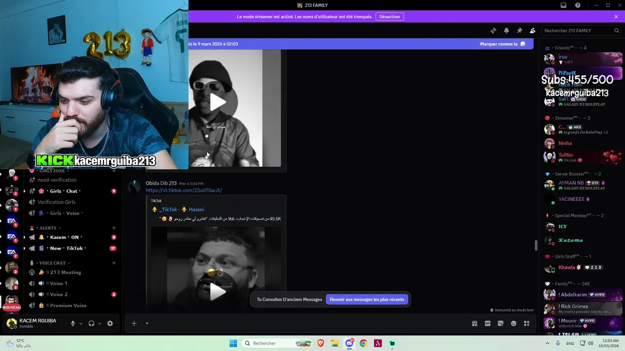This screenshot has height=351, width=625.
Task: Toggle the member list icon
Action: click(x=532, y=30)
